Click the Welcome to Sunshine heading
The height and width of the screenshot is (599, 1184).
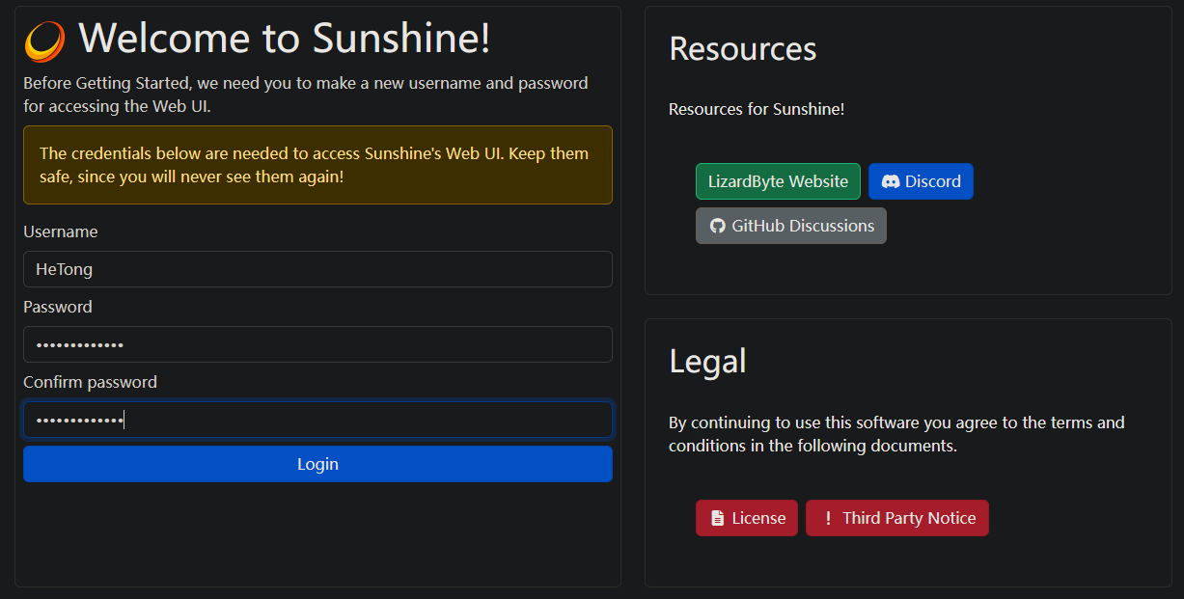click(x=285, y=39)
